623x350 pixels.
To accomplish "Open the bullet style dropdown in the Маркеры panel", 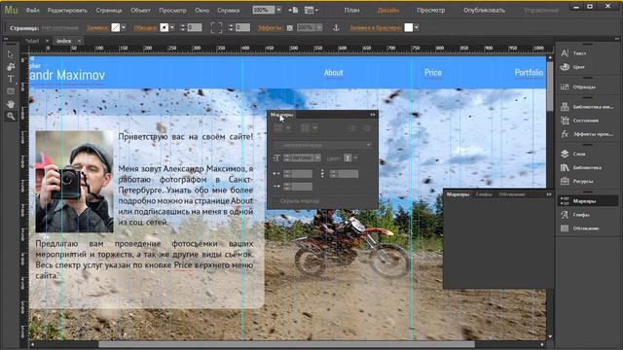I will coord(322,145).
